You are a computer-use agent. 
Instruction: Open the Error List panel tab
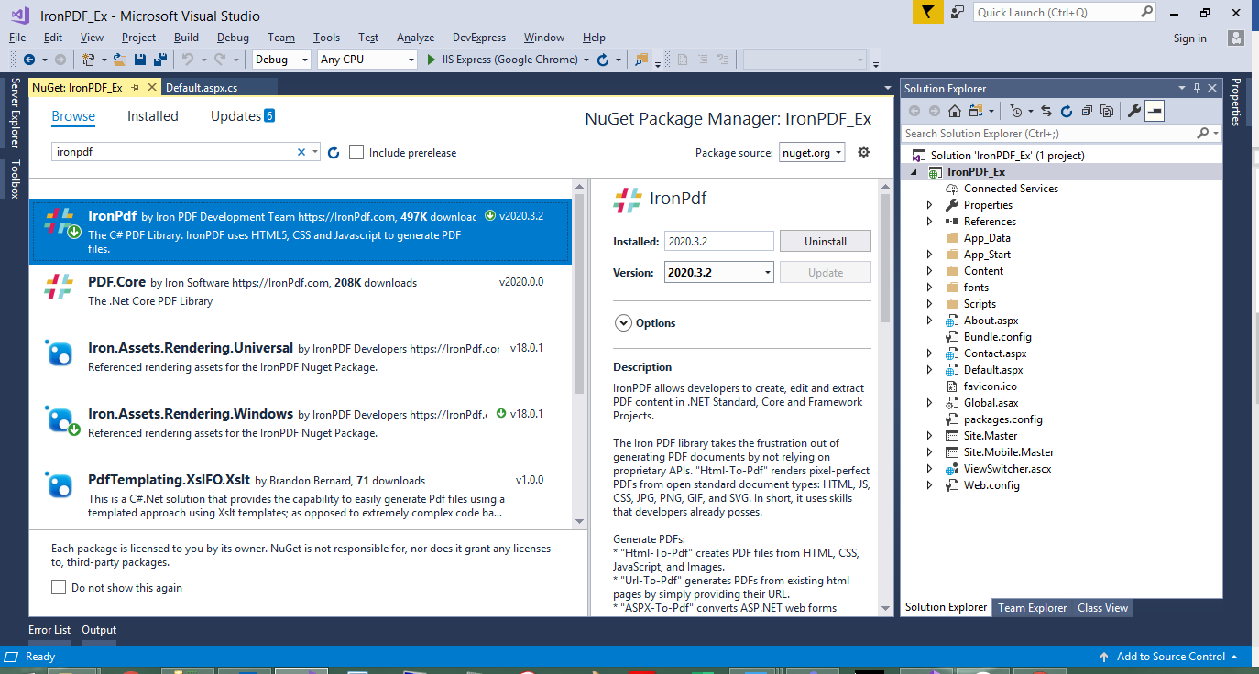(x=49, y=630)
